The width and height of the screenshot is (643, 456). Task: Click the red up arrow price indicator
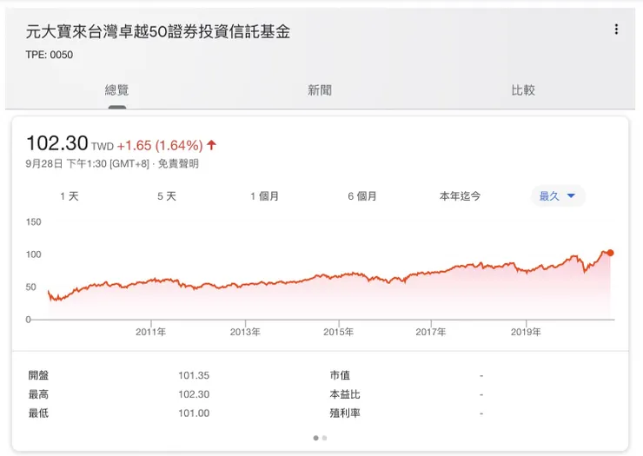(x=212, y=145)
